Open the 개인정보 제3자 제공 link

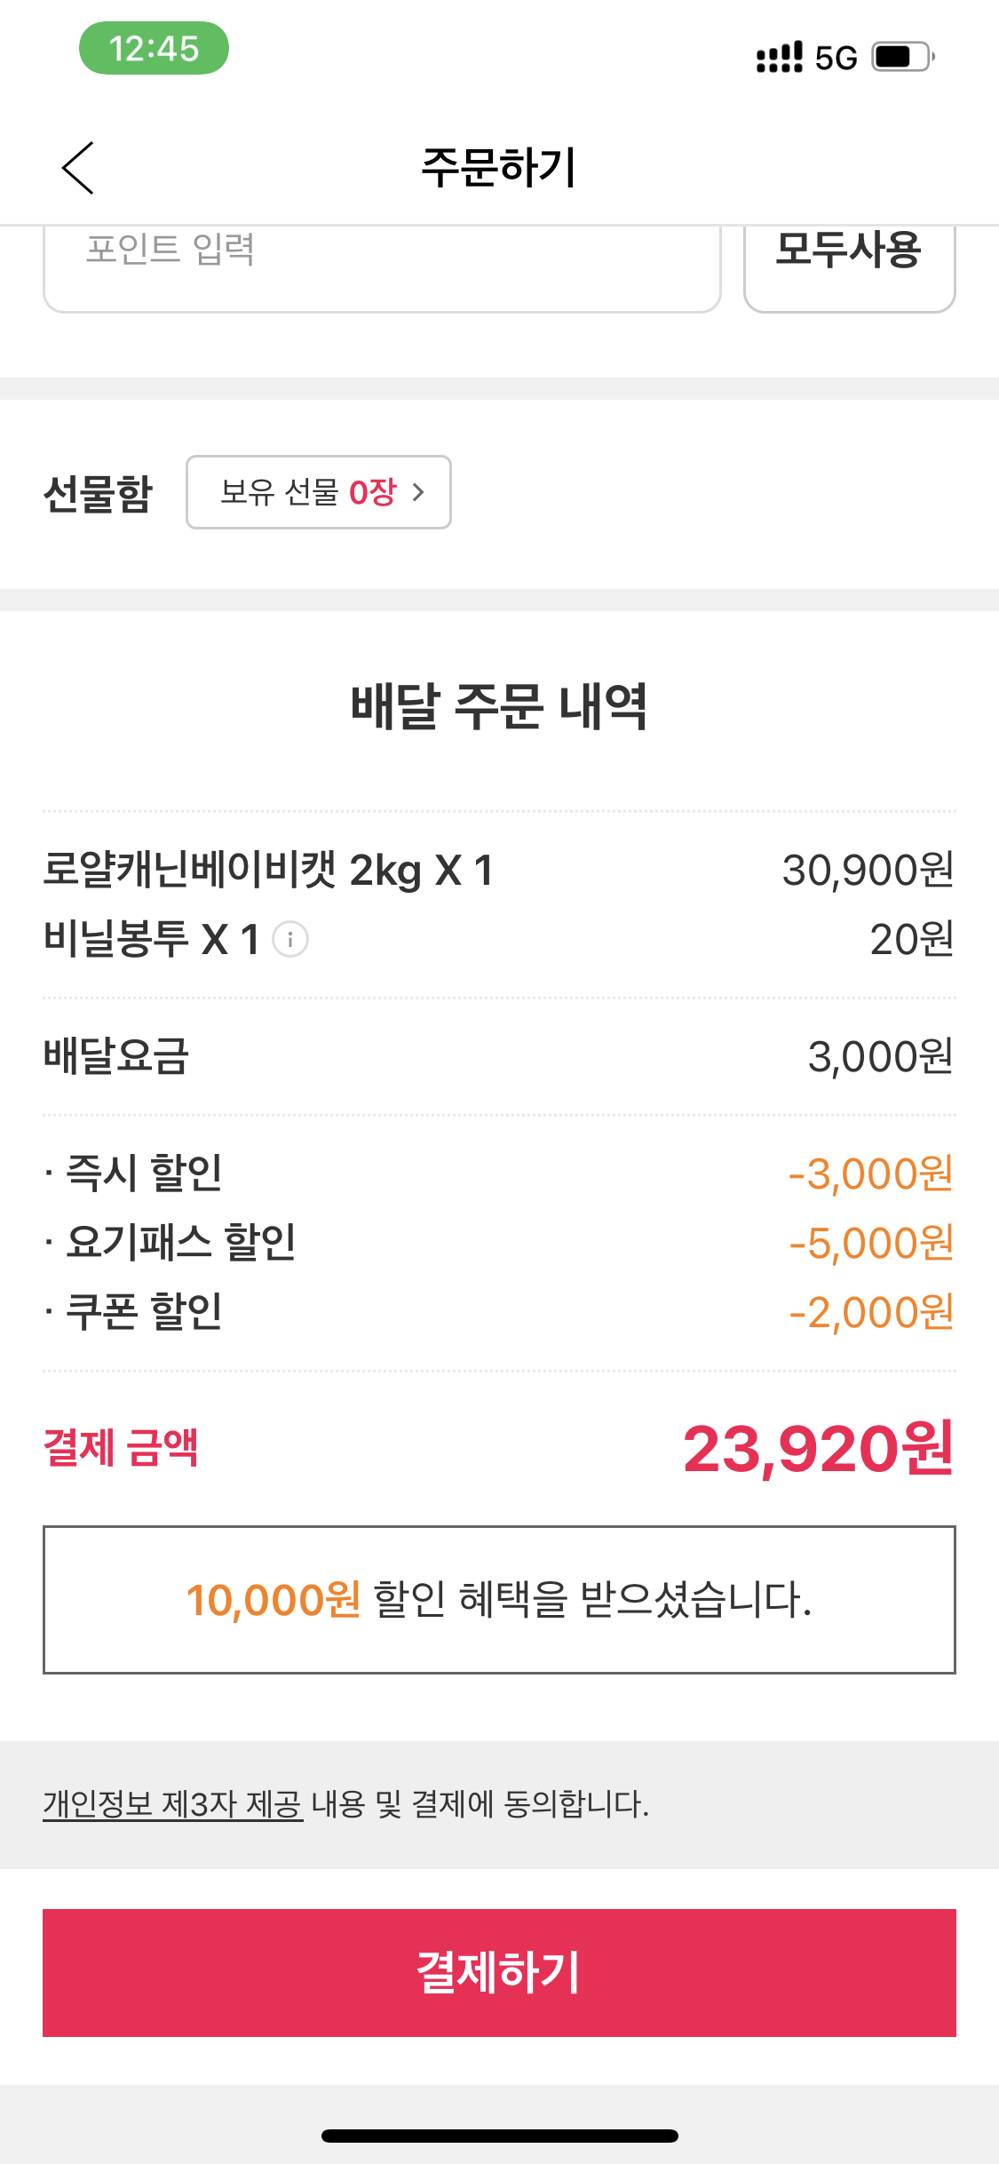tap(173, 1804)
